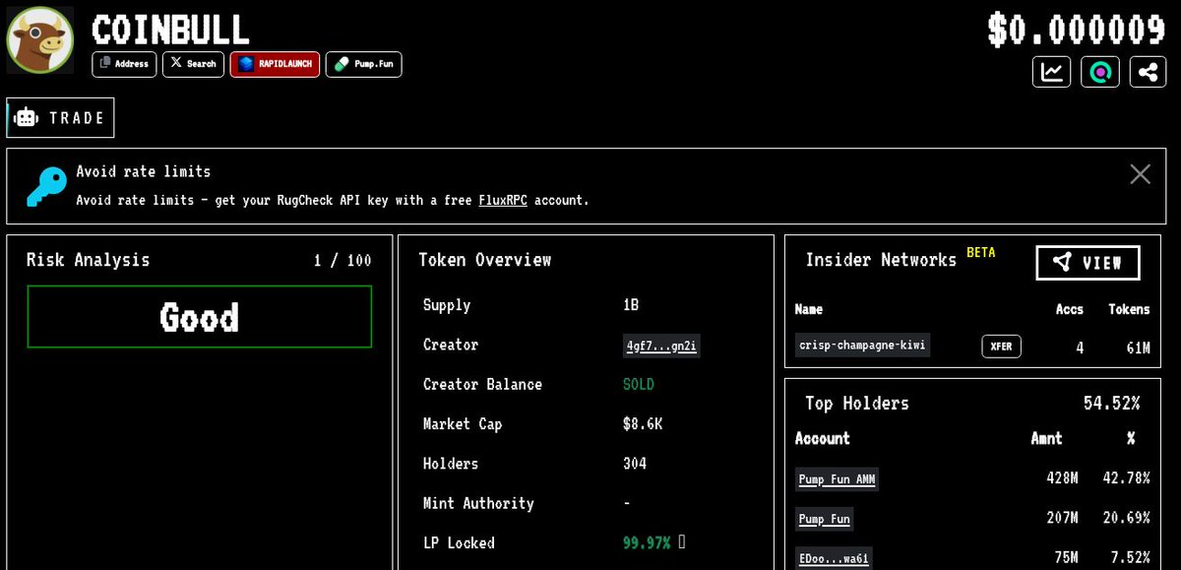Viewport: 1181px width, 570px height.
Task: Open X Search for the token
Action: pos(193,64)
